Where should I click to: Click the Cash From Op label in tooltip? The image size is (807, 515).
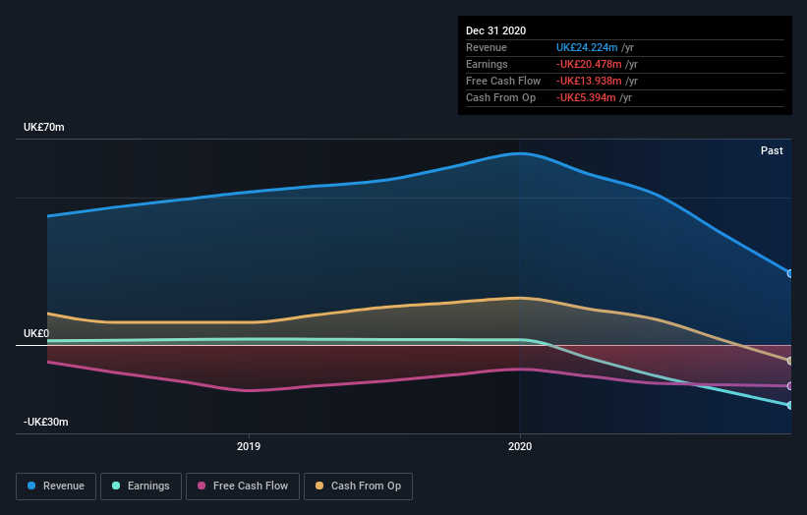point(500,97)
